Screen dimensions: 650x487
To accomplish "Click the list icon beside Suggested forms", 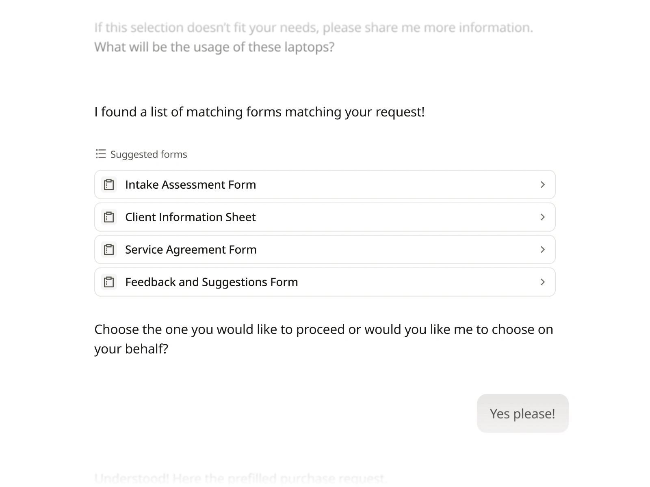I will tap(100, 154).
